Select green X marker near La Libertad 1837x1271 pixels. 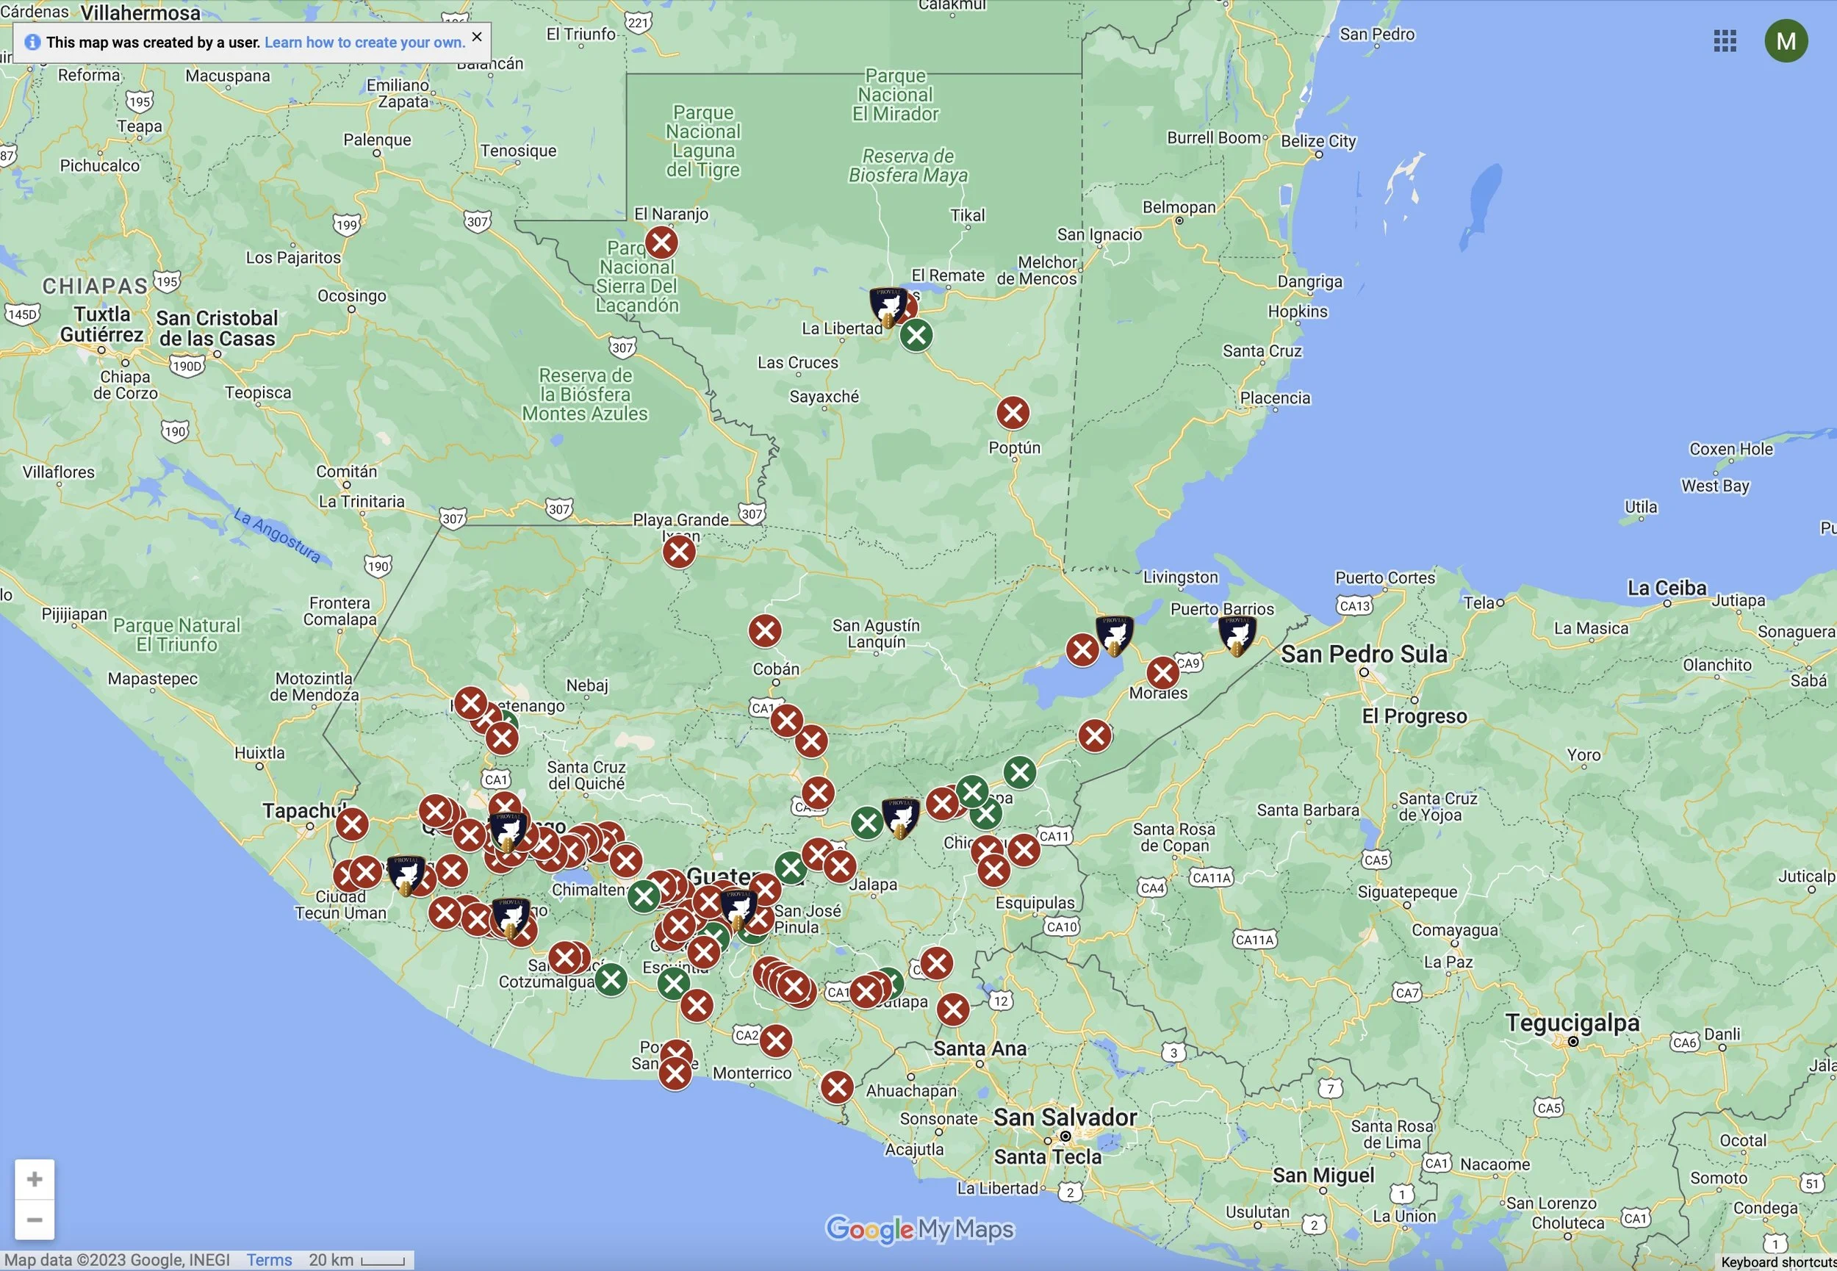click(x=916, y=335)
